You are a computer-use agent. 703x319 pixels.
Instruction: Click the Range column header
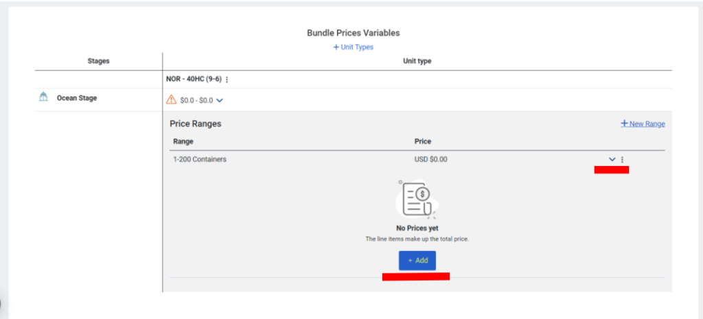[183, 141]
